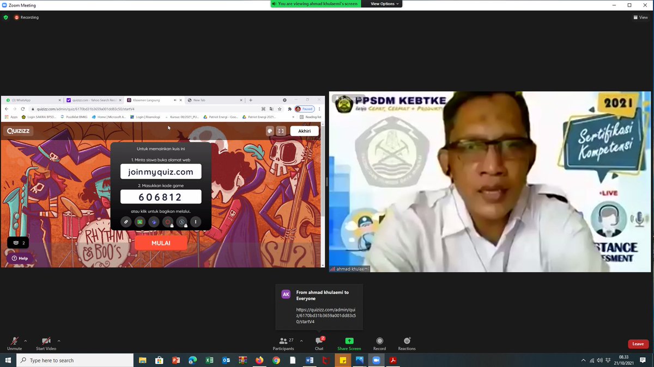Click the browser reload icon in shared screen

pyautogui.click(x=22, y=109)
